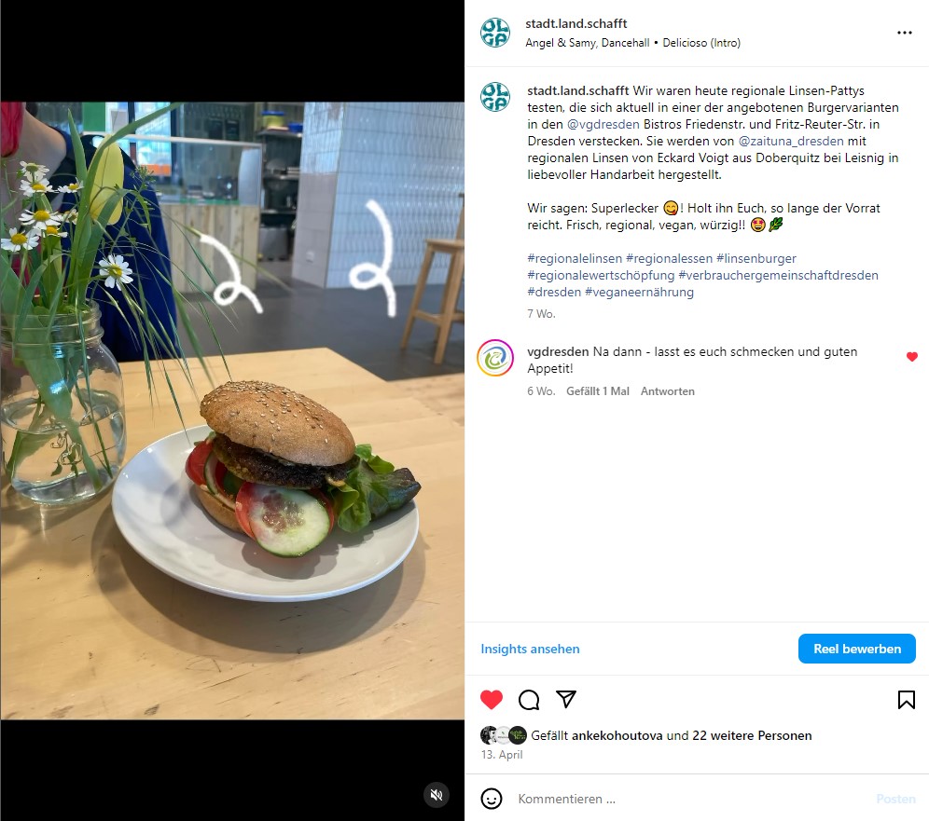Image resolution: width=929 pixels, height=821 pixels.
Task: Reply via Antworten under vgdresden comment
Action: click(x=667, y=391)
